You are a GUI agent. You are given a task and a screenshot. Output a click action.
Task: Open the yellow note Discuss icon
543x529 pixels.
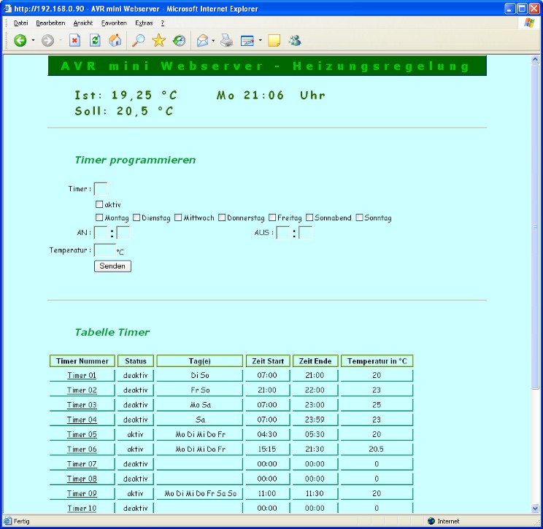pyautogui.click(x=274, y=41)
